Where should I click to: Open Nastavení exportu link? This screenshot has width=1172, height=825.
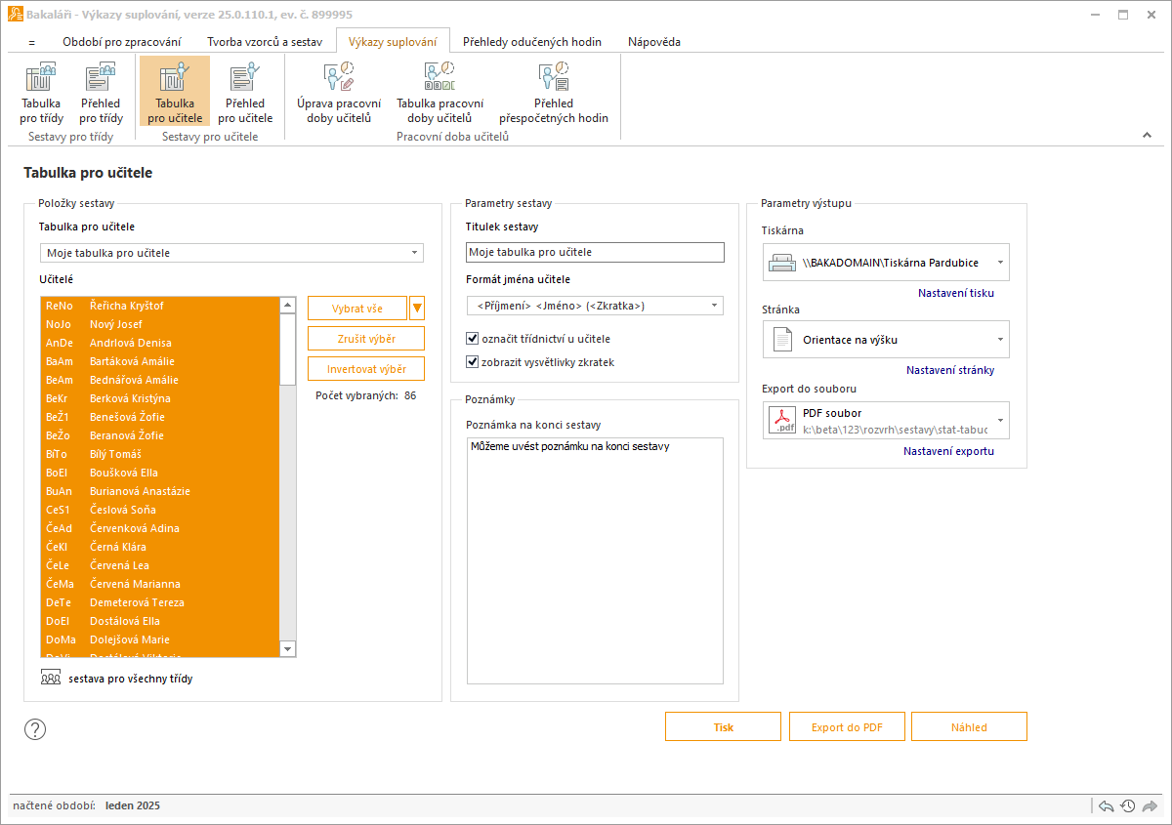click(x=948, y=451)
